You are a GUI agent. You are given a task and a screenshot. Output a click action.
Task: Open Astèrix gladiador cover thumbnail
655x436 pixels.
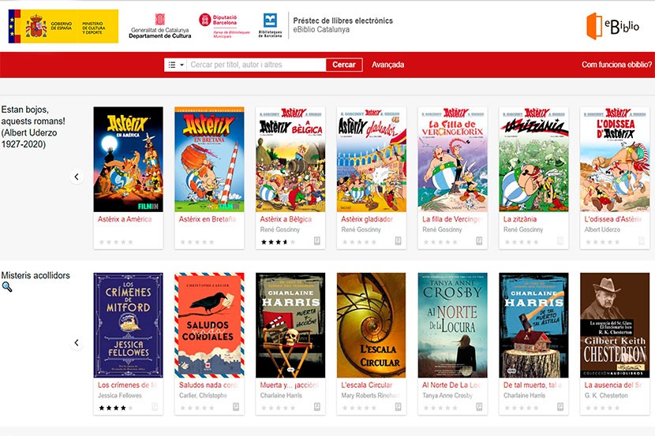372,159
